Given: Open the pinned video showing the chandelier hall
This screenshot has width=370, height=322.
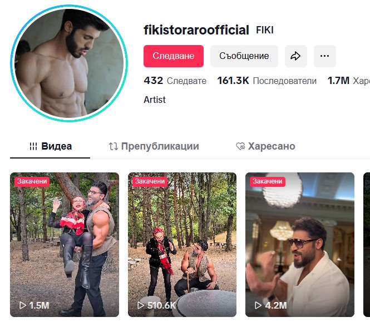Looking at the screenshot, I should tap(300, 245).
